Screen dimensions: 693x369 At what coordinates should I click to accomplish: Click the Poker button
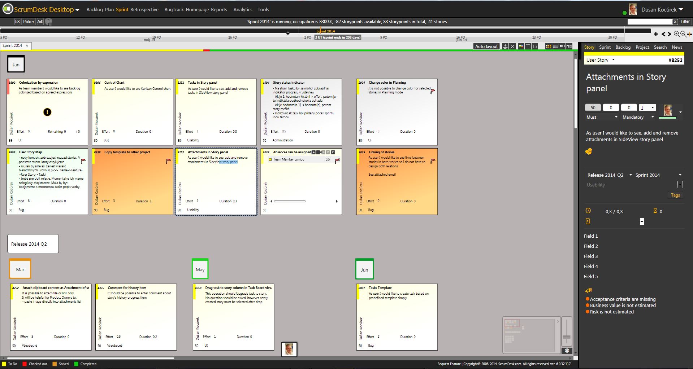(29, 22)
